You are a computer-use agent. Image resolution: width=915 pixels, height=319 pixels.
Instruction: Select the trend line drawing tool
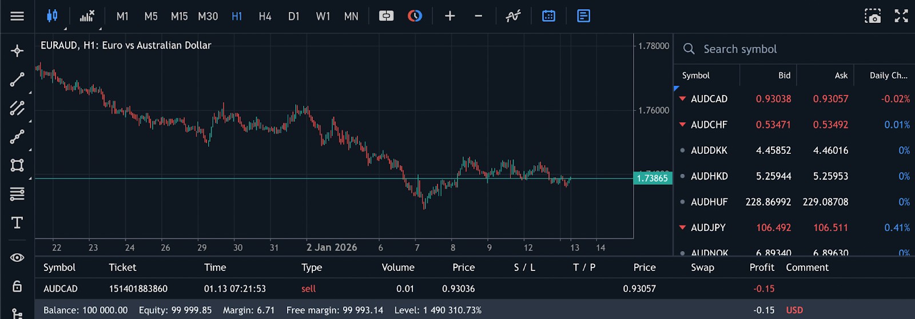tap(17, 79)
